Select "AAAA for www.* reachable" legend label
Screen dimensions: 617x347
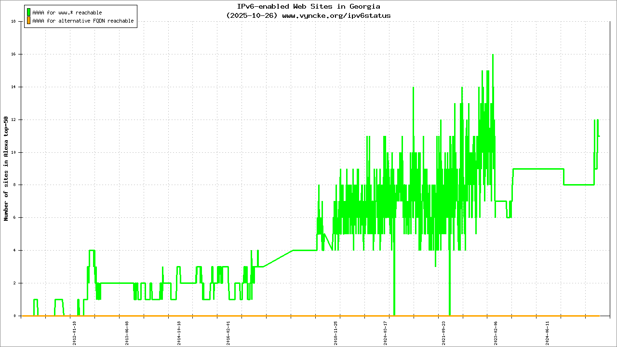[x=67, y=13]
